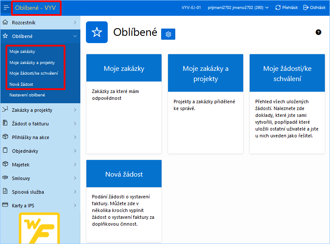Expand Žádost o fakturu chevron
The width and height of the screenshot is (330, 244).
tap(75, 123)
